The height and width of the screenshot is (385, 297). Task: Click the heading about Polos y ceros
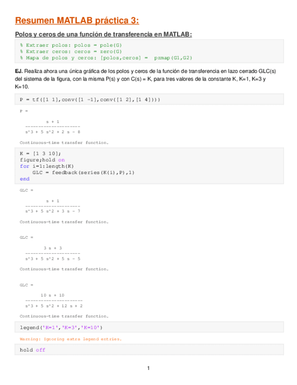tap(103, 35)
